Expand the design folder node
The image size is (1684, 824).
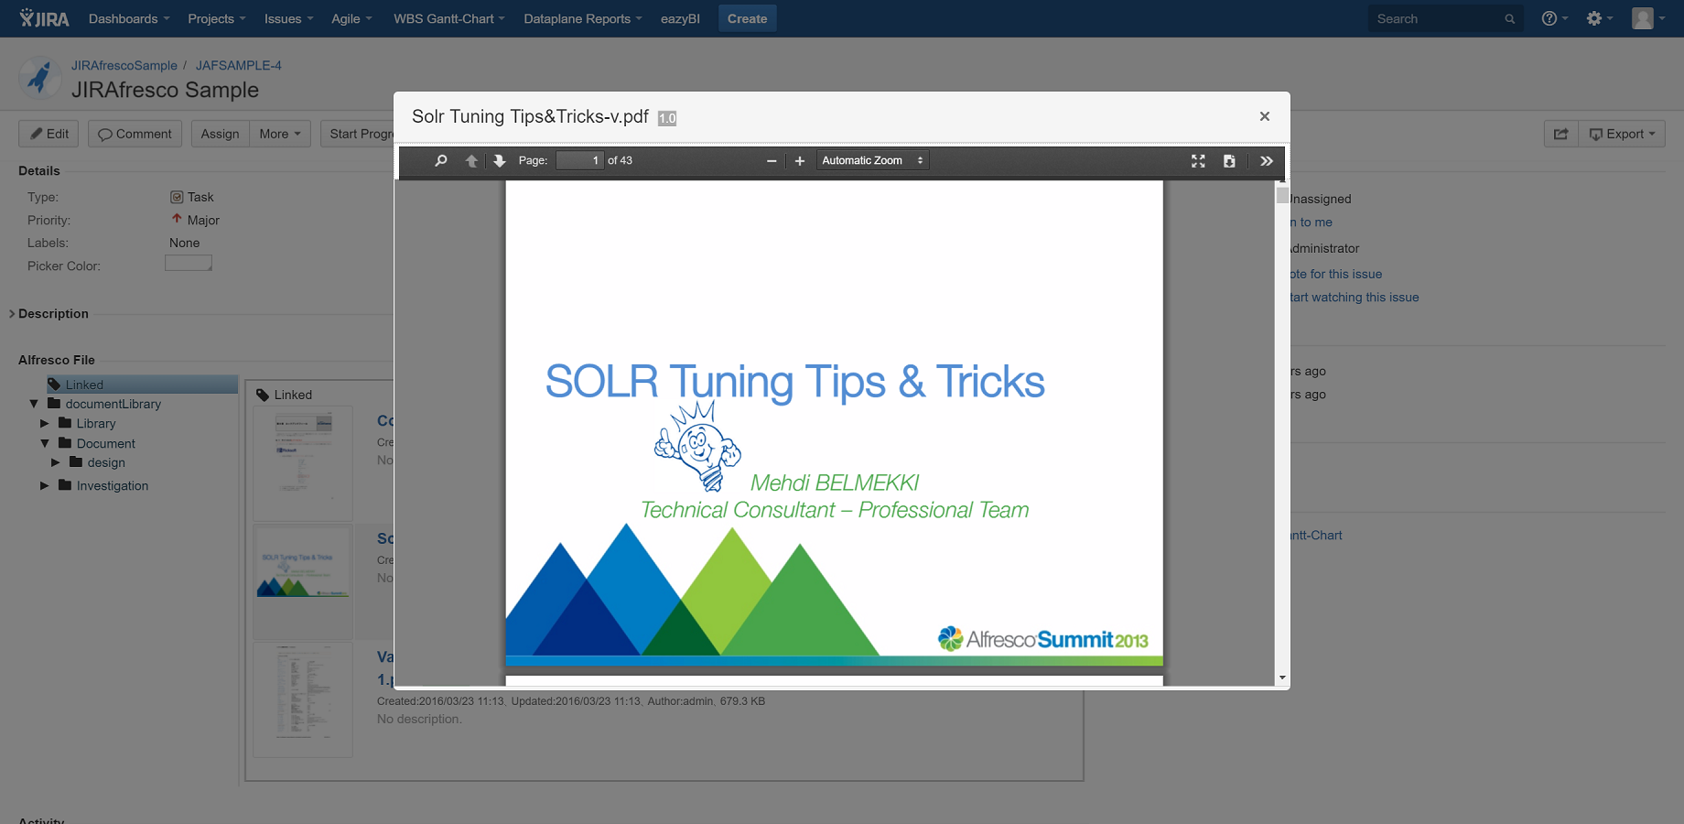56,462
